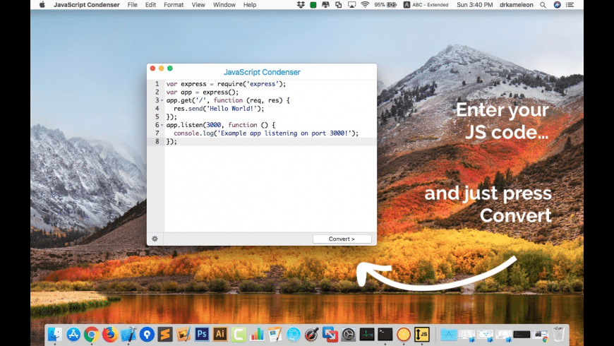
Task: Open Finder from the Dock
Action: (x=55, y=334)
